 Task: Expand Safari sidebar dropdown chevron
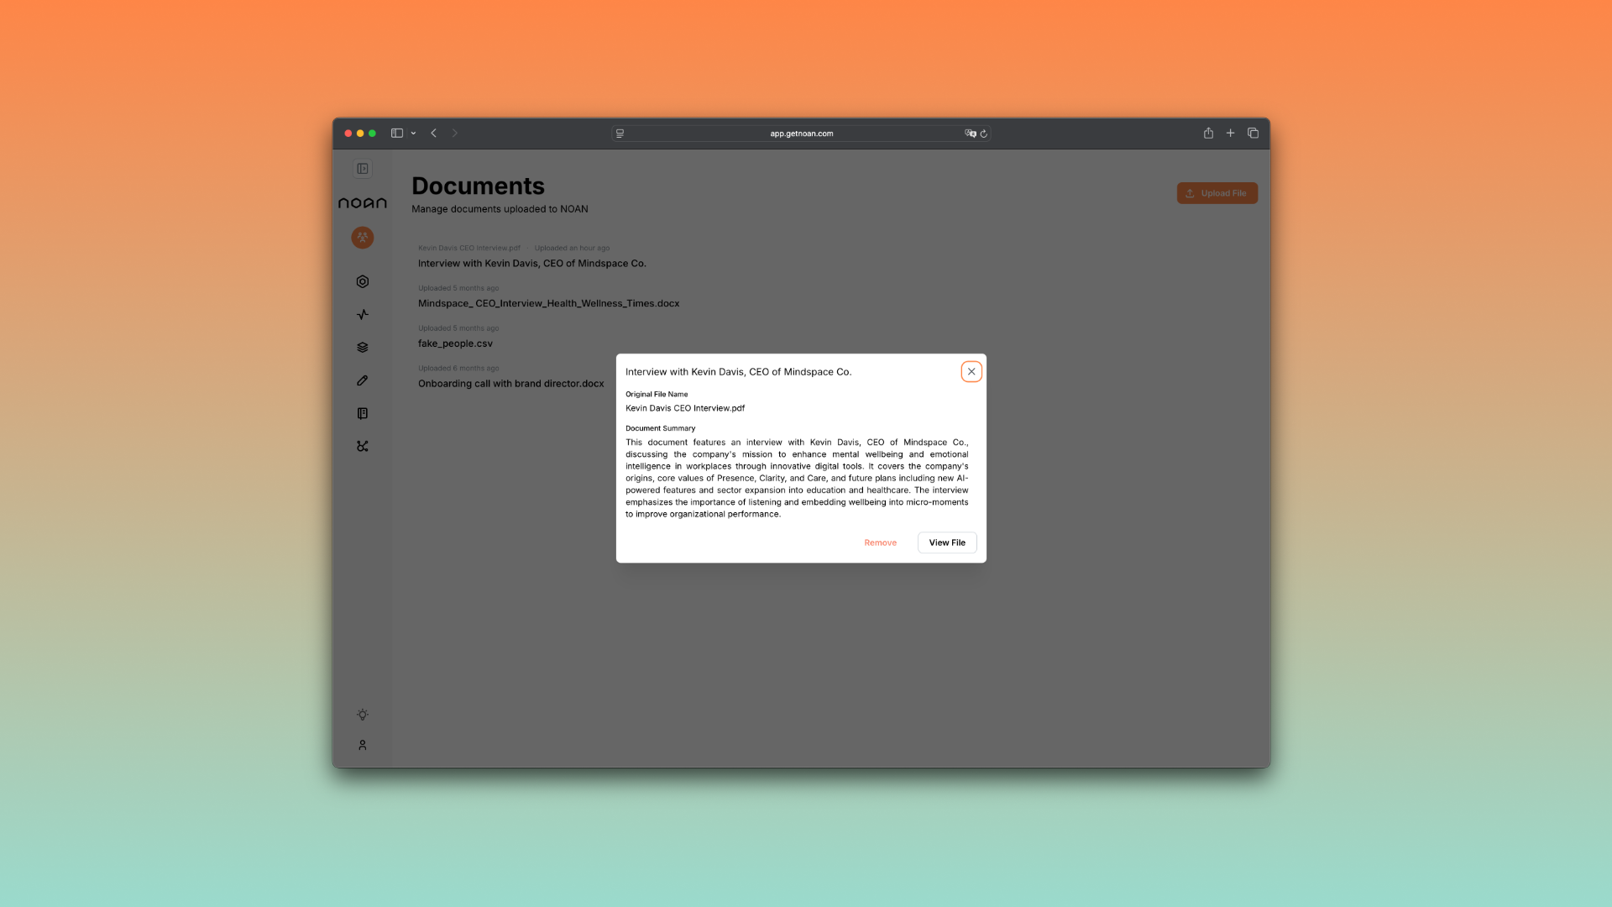pyautogui.click(x=413, y=134)
